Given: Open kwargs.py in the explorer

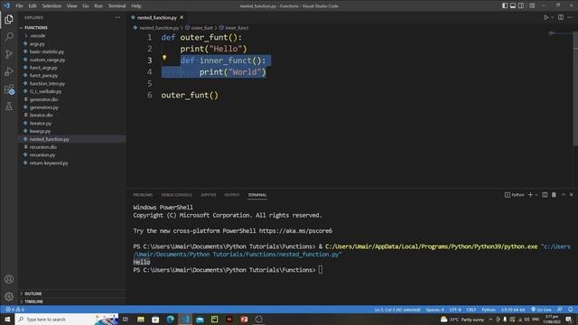Looking at the screenshot, I should pos(40,131).
